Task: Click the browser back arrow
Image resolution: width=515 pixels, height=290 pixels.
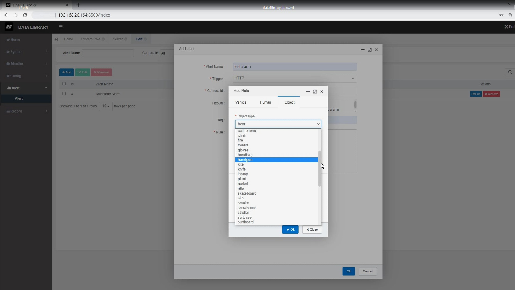Action: 6,15
